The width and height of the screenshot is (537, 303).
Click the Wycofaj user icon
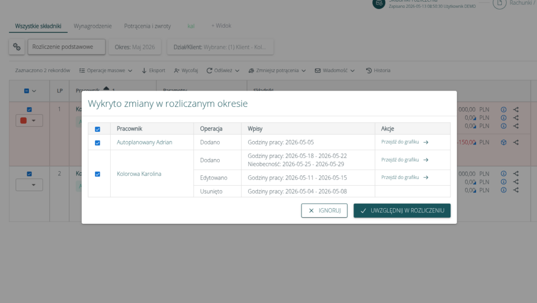pos(177,70)
